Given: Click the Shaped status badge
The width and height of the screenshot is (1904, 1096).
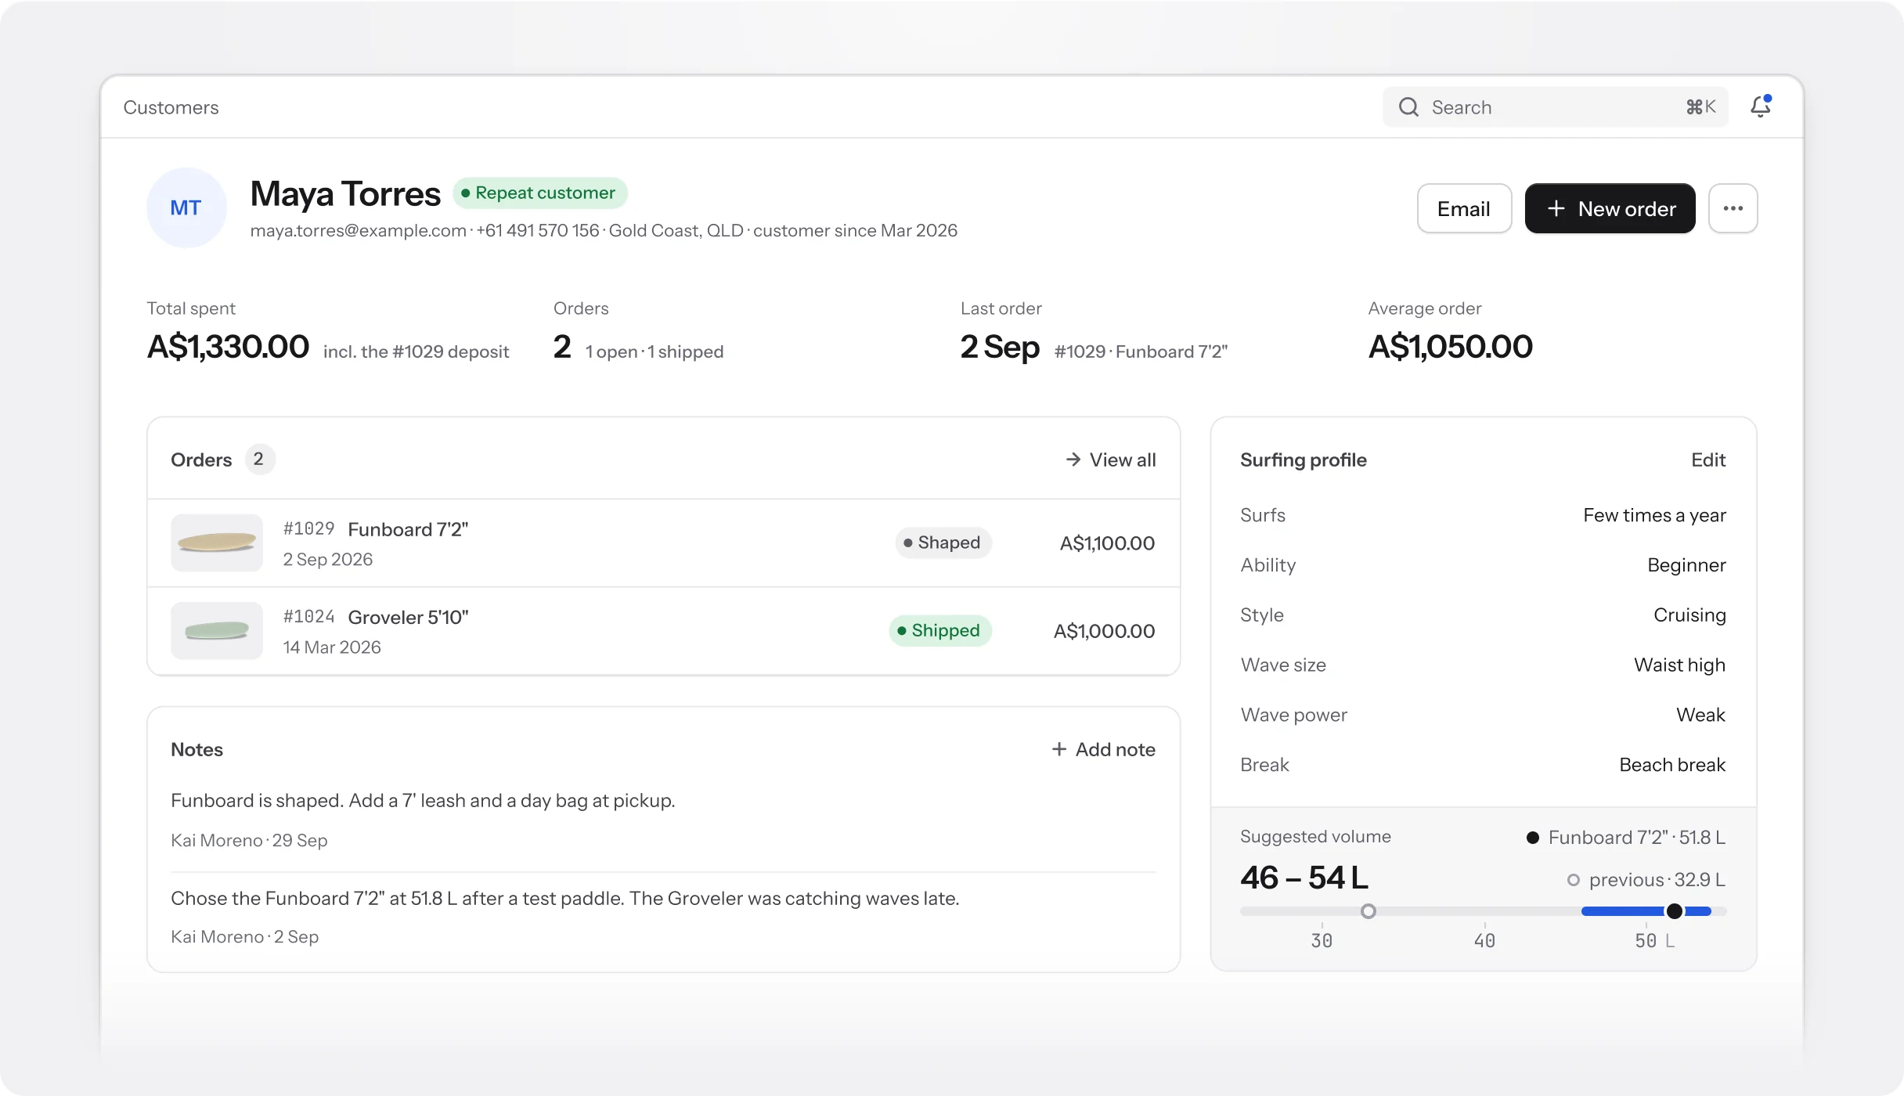Looking at the screenshot, I should coord(943,543).
